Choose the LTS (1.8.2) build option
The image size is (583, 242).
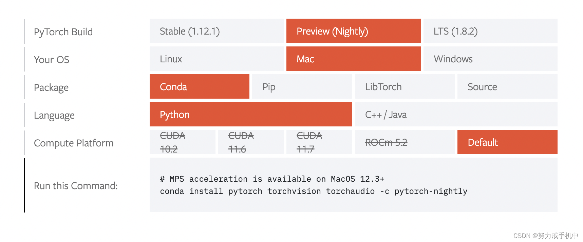pos(490,31)
